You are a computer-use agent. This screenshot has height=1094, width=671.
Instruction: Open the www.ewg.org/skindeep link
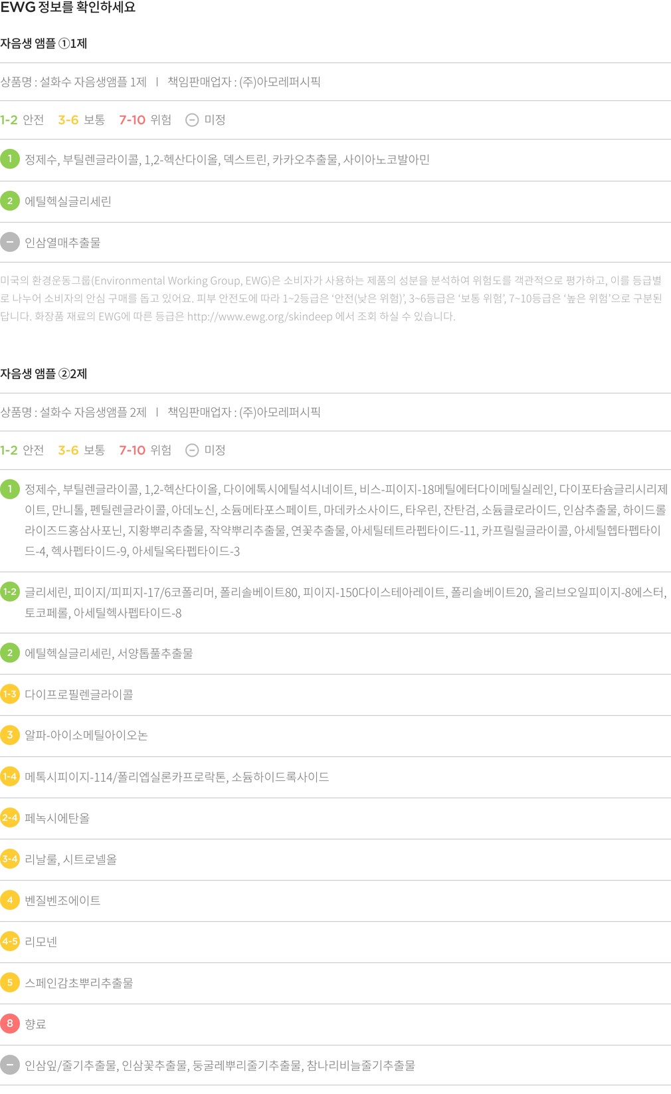259,316
